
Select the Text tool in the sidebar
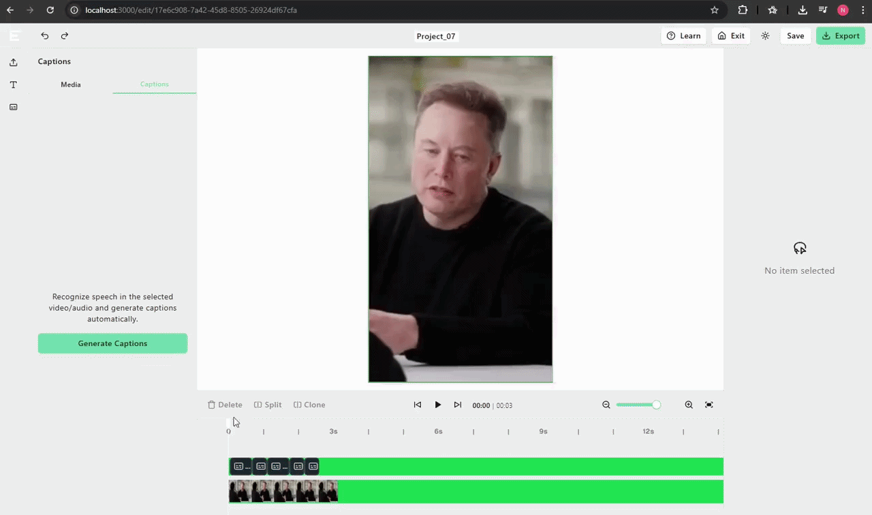pyautogui.click(x=13, y=84)
